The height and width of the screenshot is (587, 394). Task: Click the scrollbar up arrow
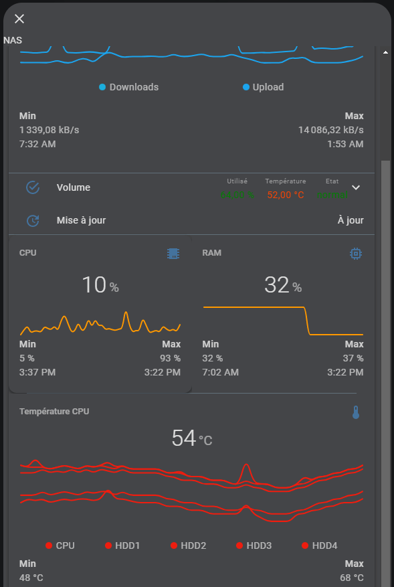click(x=385, y=52)
